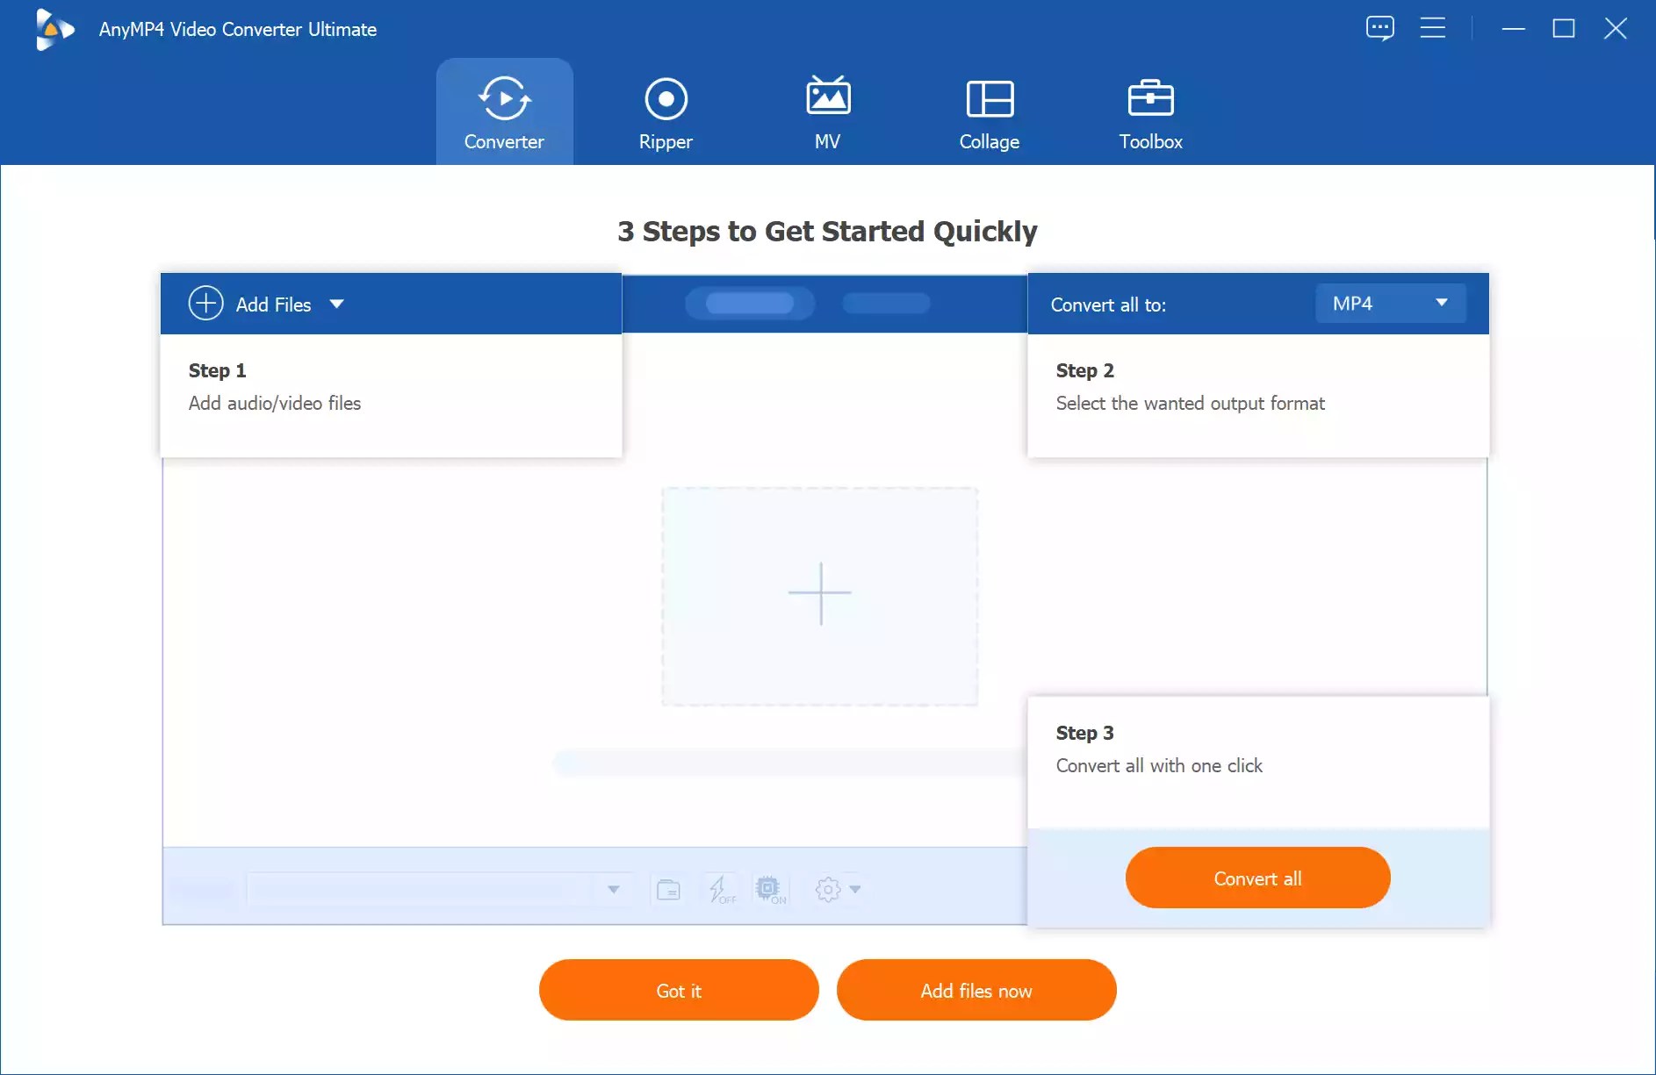The height and width of the screenshot is (1075, 1656).
Task: Open the Converter tab icon
Action: [x=503, y=97]
